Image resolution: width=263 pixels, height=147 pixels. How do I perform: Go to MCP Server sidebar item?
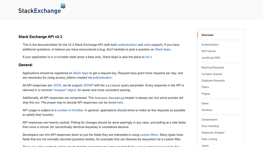click(x=209, y=51)
